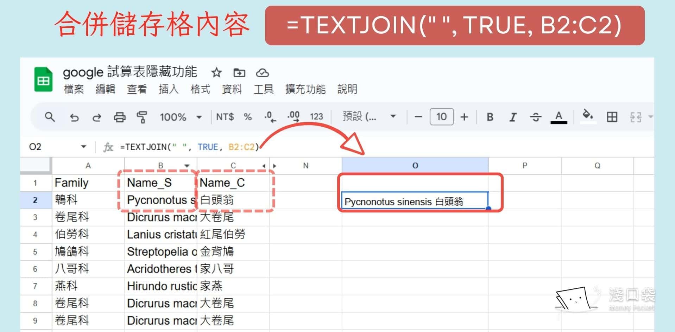
Task: Open the 檔案 menu
Action: tap(74, 89)
